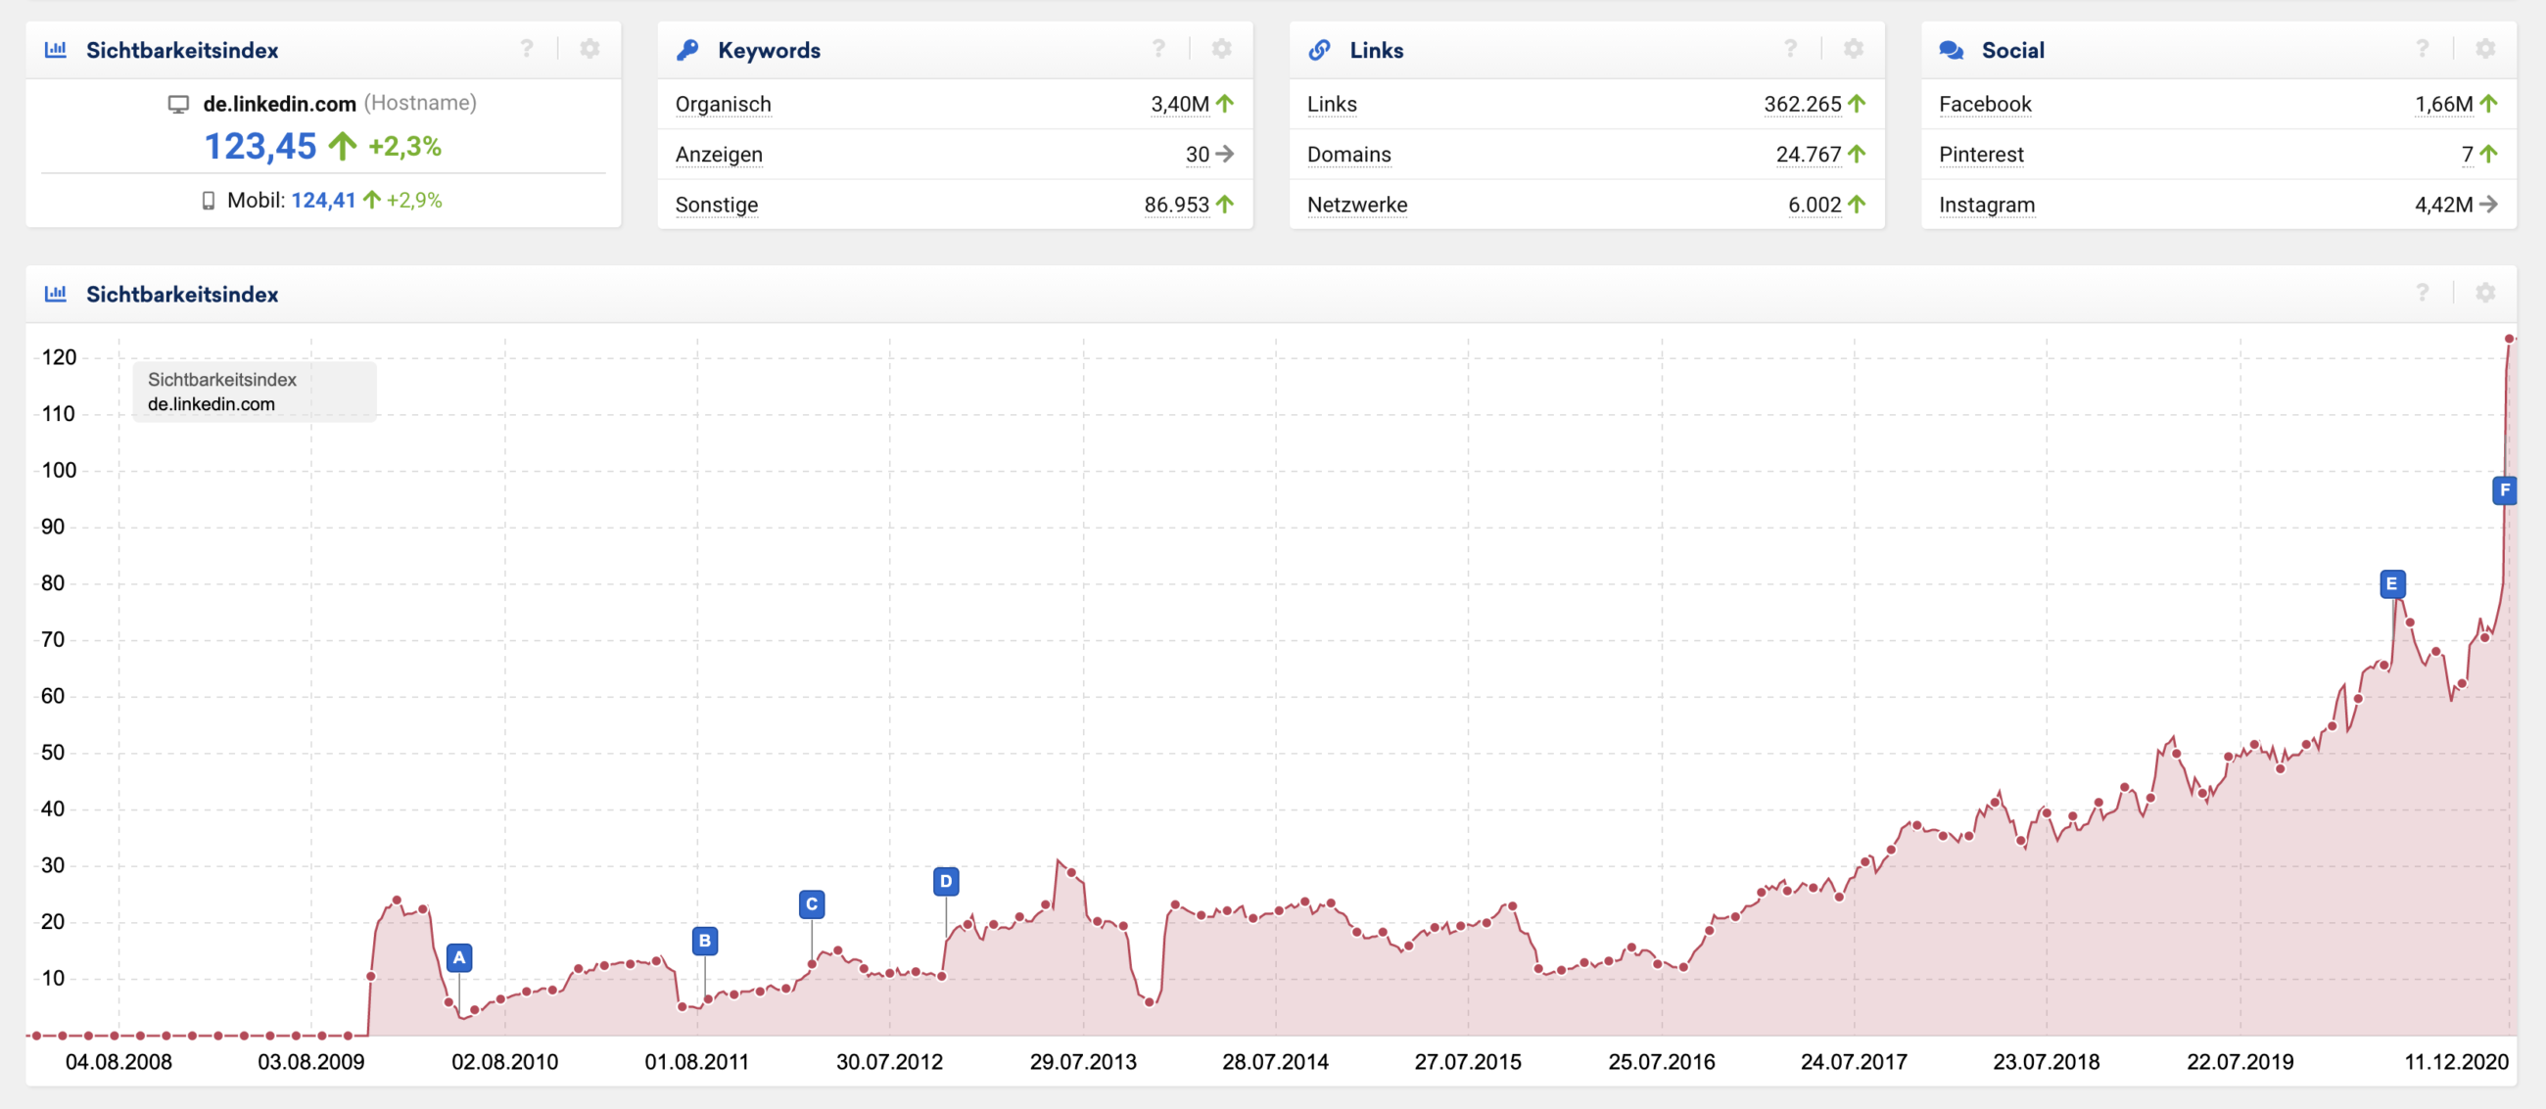The width and height of the screenshot is (2546, 1109).
Task: Click the 1,66M Facebook value
Action: tap(2443, 104)
